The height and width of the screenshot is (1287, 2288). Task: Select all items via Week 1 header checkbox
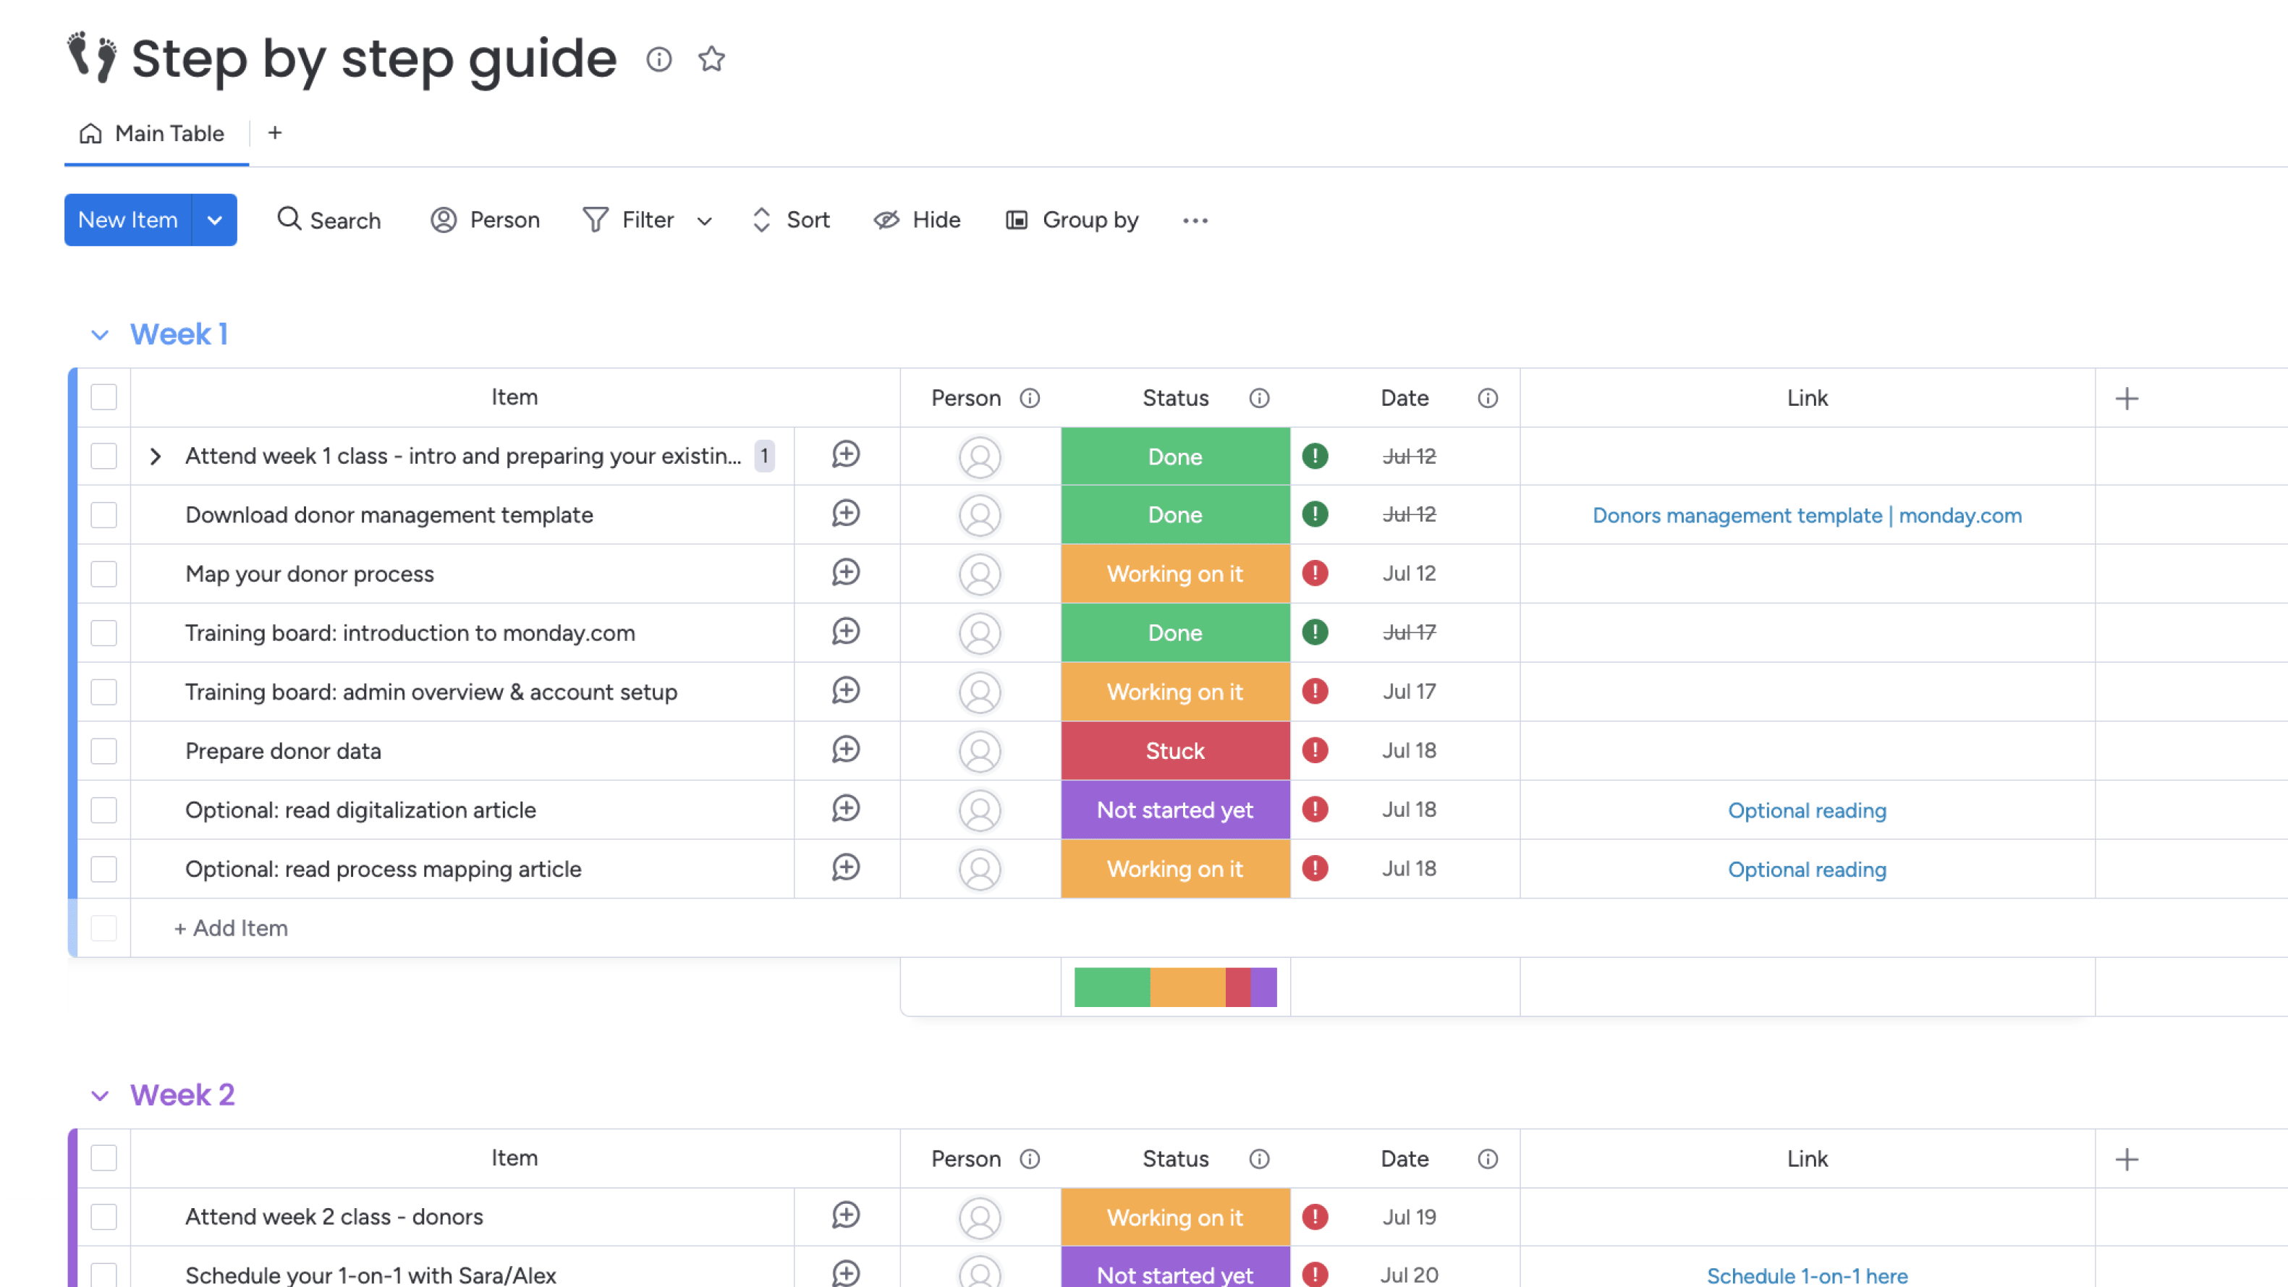point(104,397)
